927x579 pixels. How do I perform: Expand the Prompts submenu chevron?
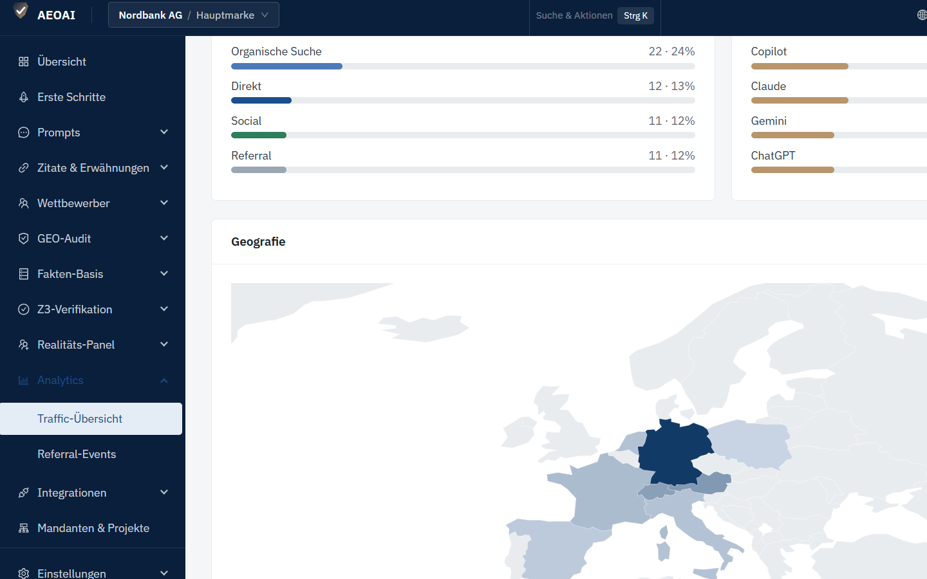tap(164, 132)
